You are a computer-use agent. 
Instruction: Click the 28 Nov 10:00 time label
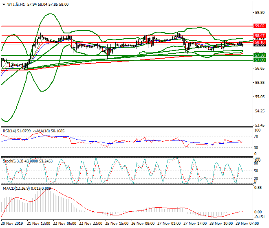(x=221, y=224)
